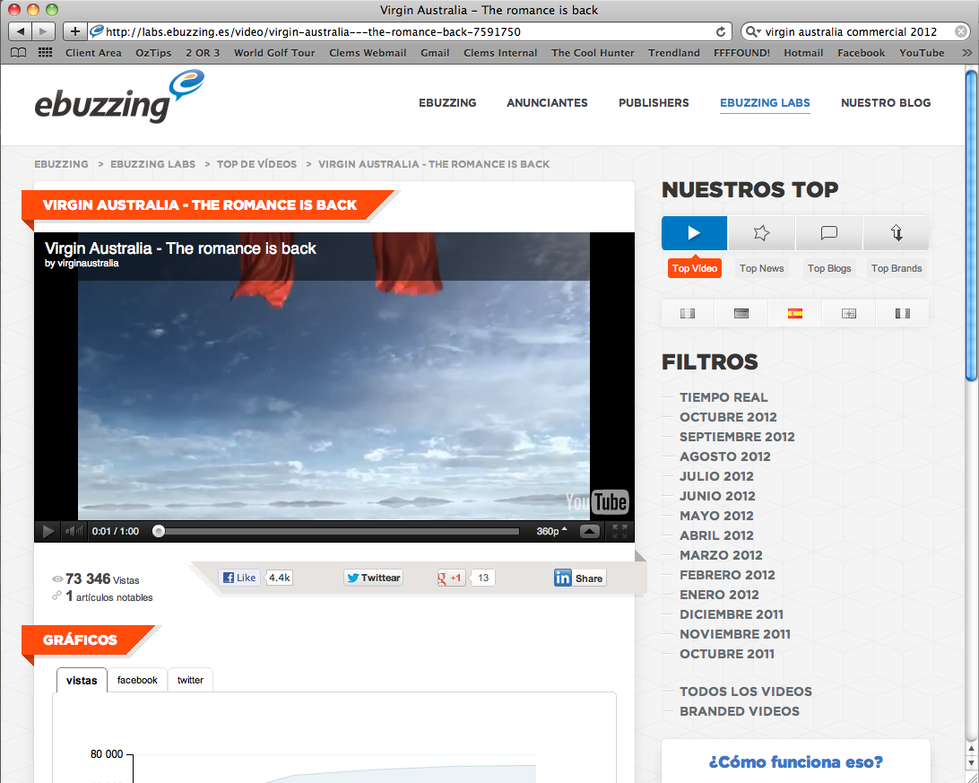Mute the video with the speaker icon

(x=74, y=531)
